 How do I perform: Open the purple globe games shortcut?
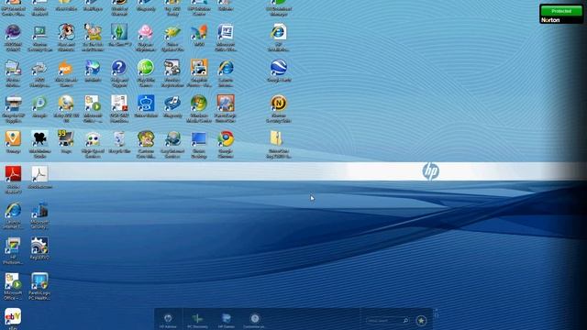coord(13,33)
